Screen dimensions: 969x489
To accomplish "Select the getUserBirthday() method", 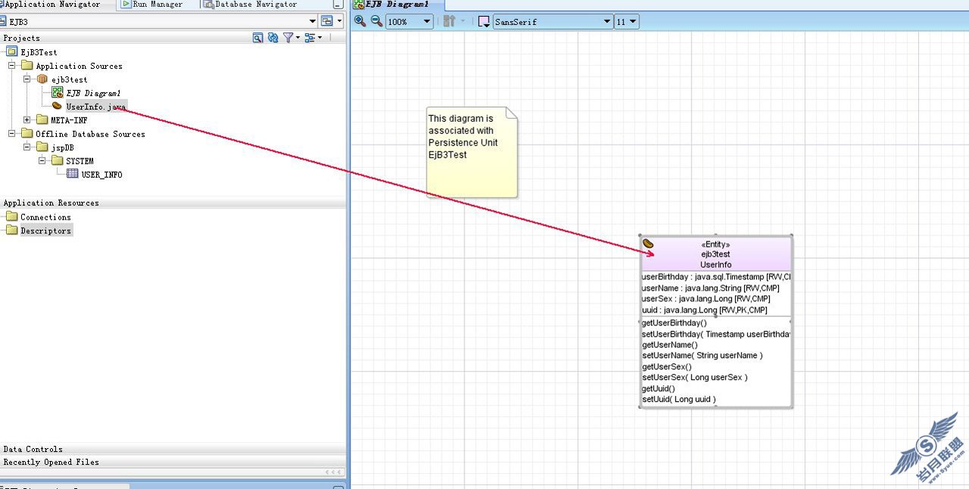I will pos(674,323).
